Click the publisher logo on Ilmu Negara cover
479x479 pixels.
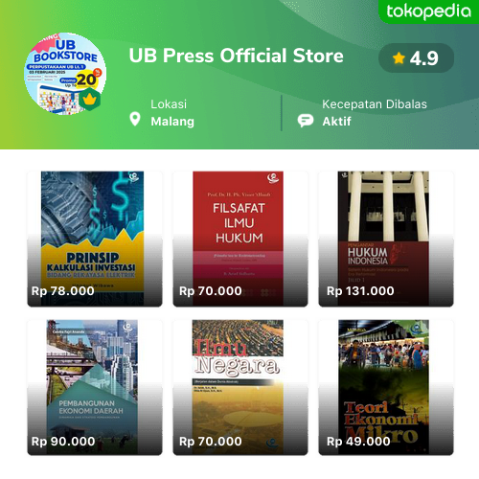point(271,443)
